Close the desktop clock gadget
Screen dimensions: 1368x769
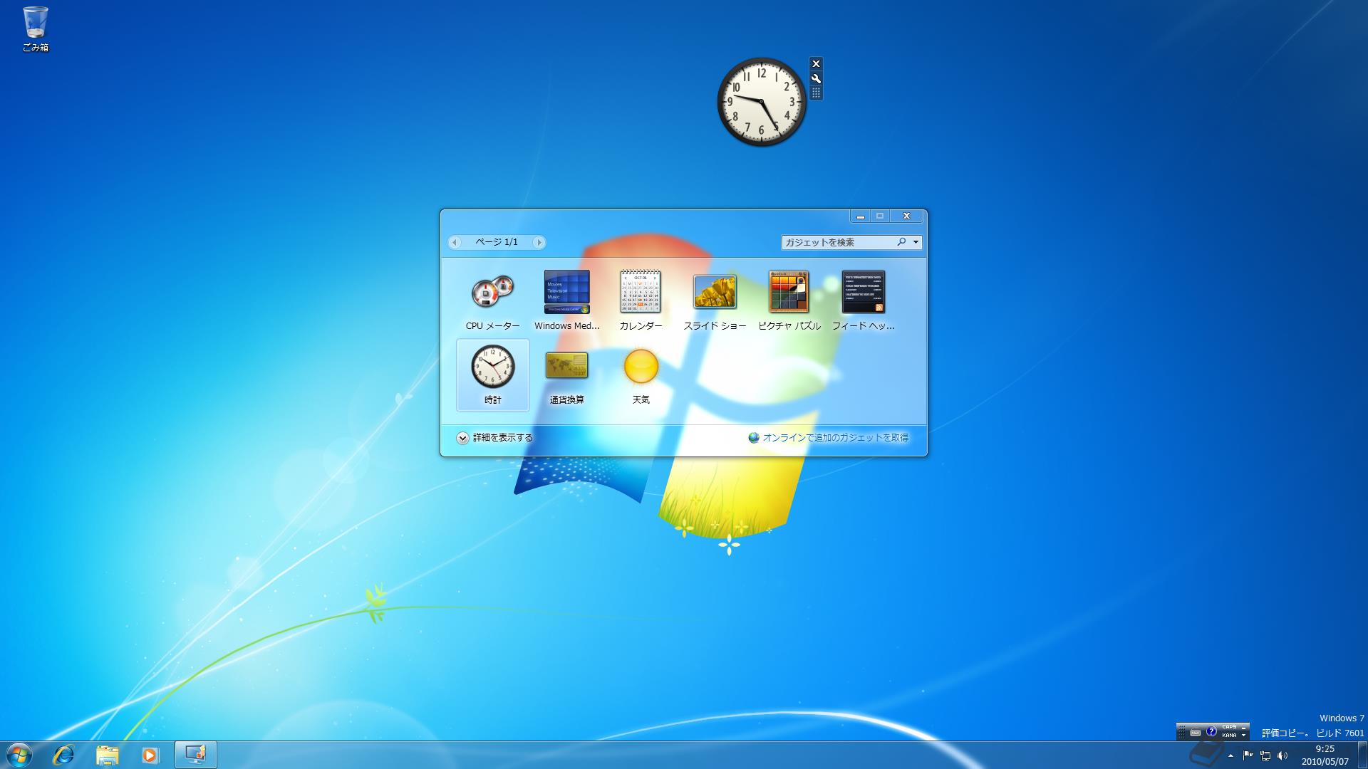pyautogui.click(x=817, y=64)
